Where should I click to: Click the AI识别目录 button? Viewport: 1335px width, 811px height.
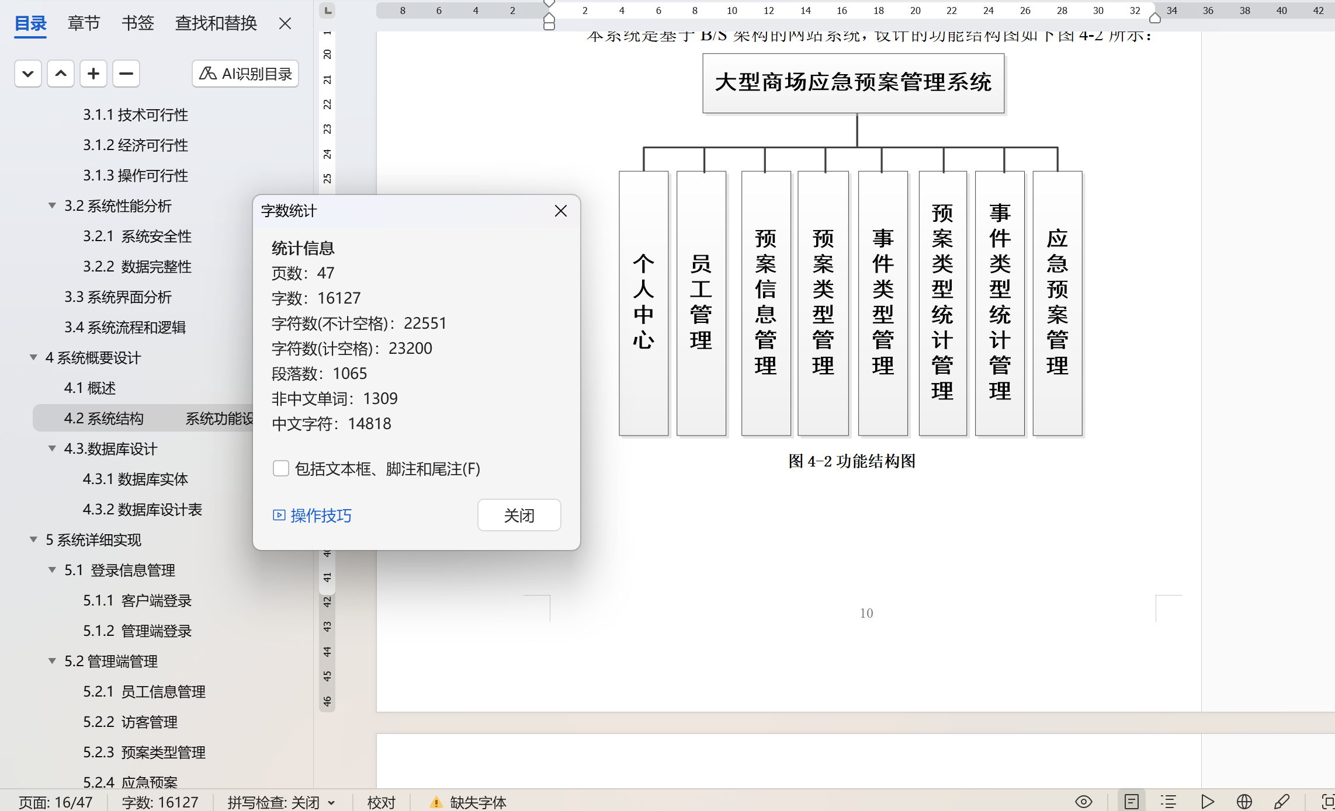(x=245, y=74)
